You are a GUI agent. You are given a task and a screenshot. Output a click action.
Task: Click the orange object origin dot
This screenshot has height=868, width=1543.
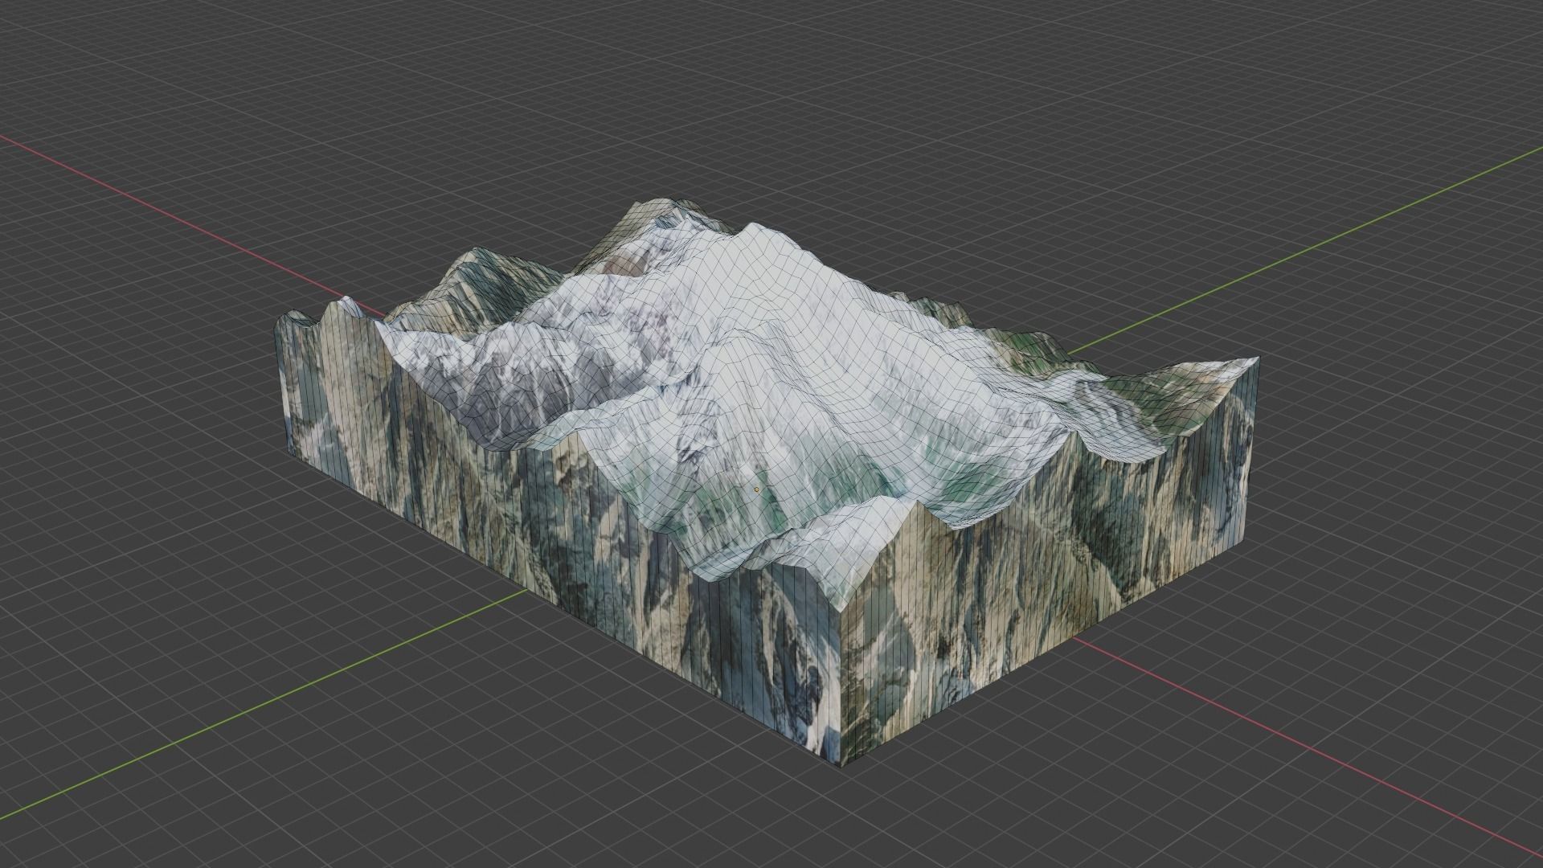tap(756, 489)
